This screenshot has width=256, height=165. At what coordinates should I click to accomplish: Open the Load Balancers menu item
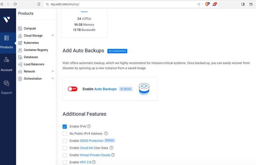[x=34, y=64]
